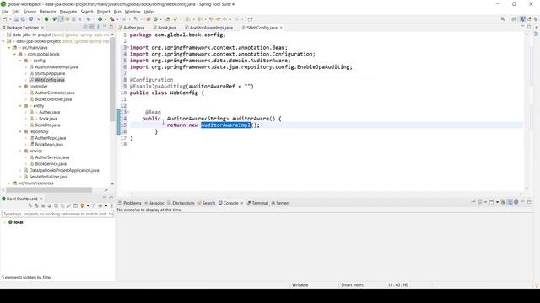Open the dropdown arrow beside the New icon
The width and height of the screenshot is (540, 303).
click(x=10, y=19)
